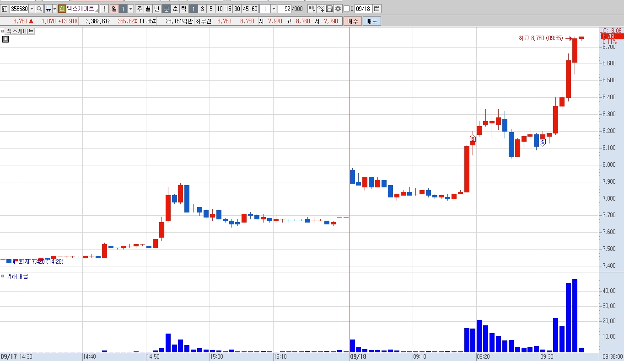Switch to the 5 minute interval

point(210,9)
